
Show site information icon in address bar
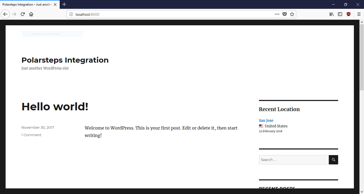point(71,14)
